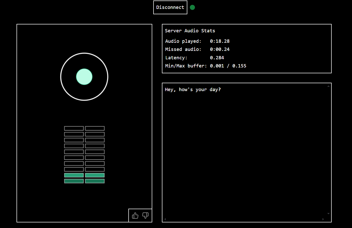Screen dimensions: 352x228
Task: Click the bottom-right lit audio level bar
Action: [95, 181]
